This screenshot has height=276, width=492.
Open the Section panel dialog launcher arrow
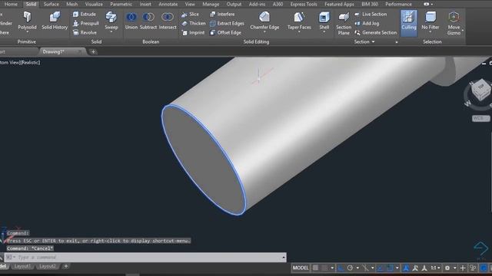[x=397, y=42]
